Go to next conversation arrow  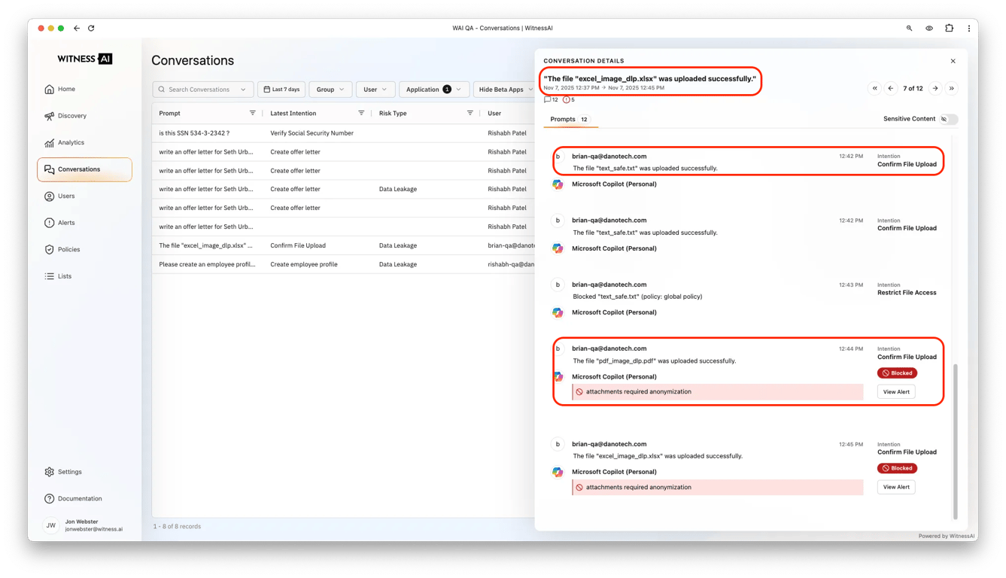935,89
